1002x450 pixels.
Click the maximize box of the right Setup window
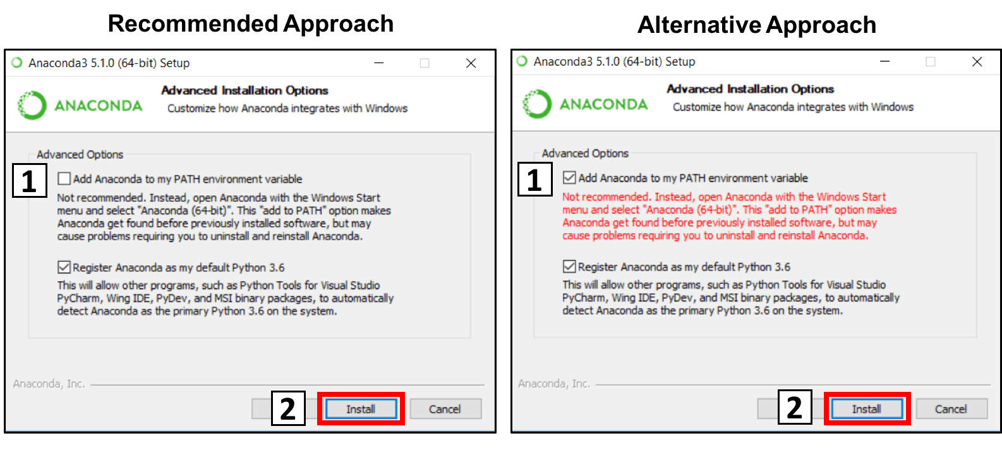pos(931,61)
